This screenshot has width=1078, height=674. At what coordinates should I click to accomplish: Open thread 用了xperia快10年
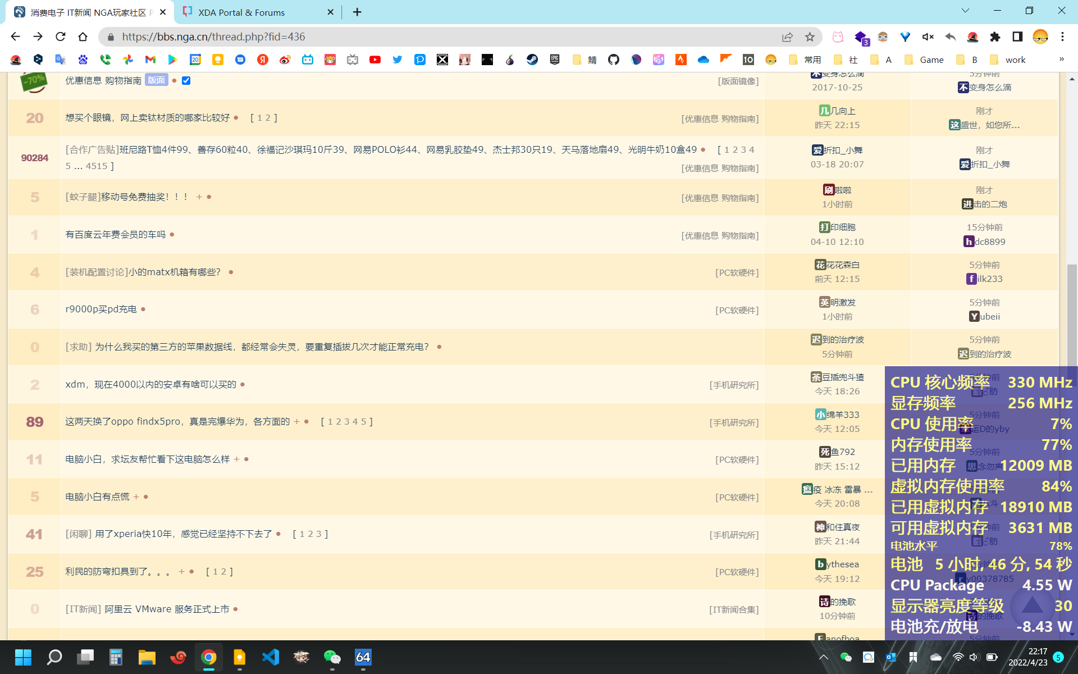point(184,534)
